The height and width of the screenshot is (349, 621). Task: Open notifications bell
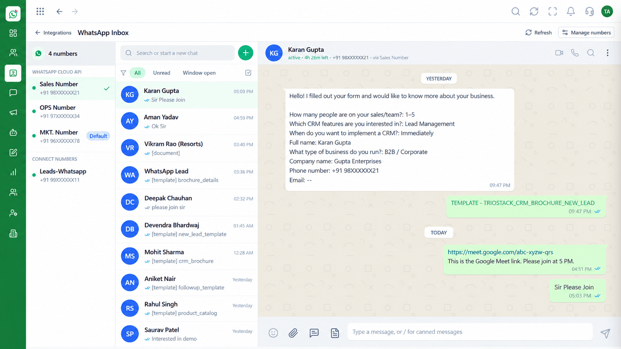point(571,11)
